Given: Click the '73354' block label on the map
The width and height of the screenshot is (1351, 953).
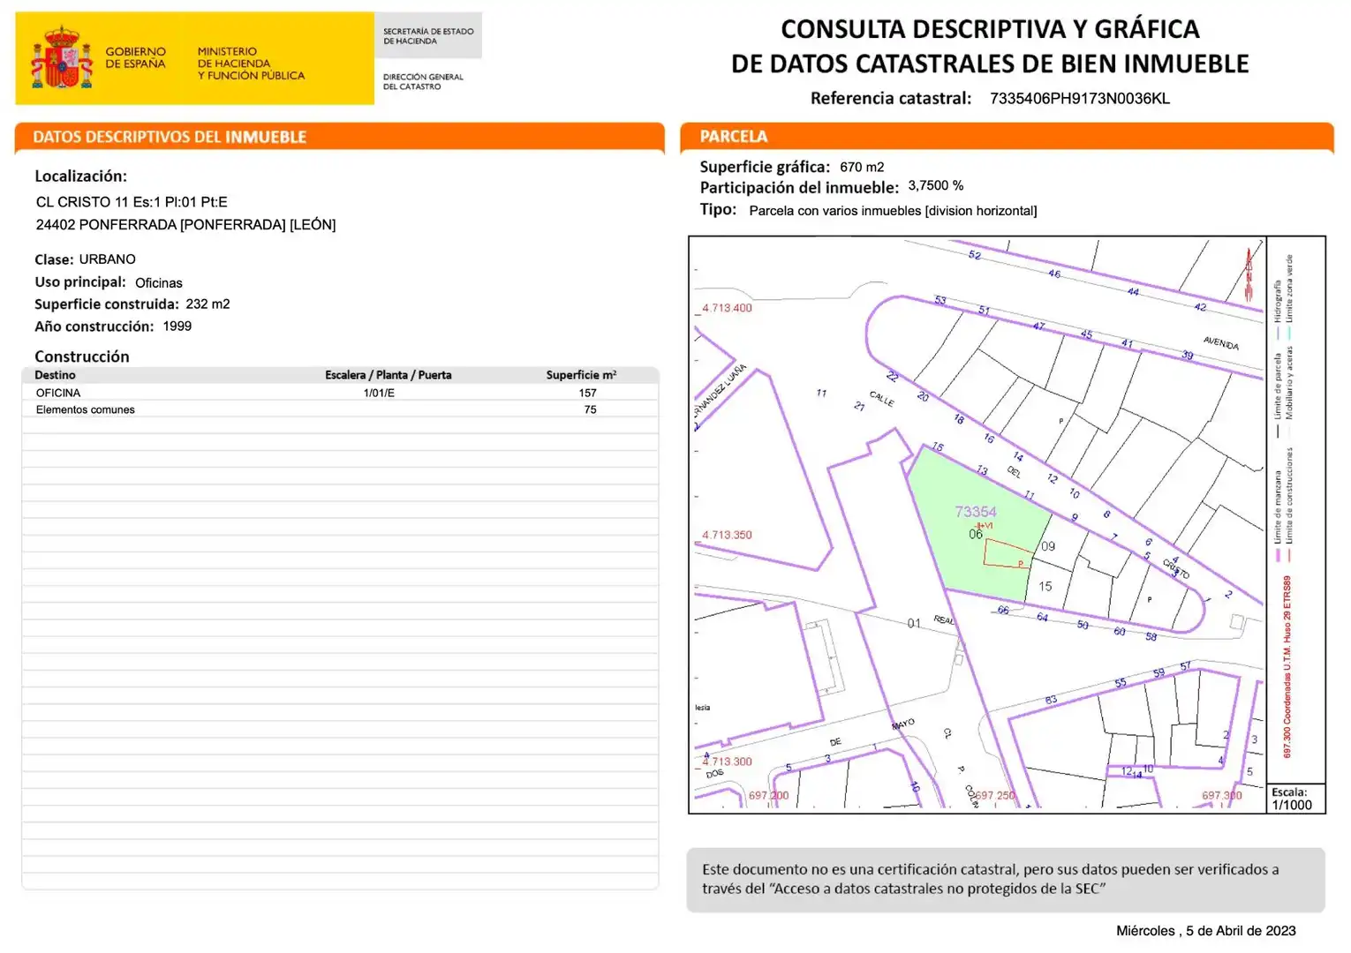Looking at the screenshot, I should (x=976, y=512).
